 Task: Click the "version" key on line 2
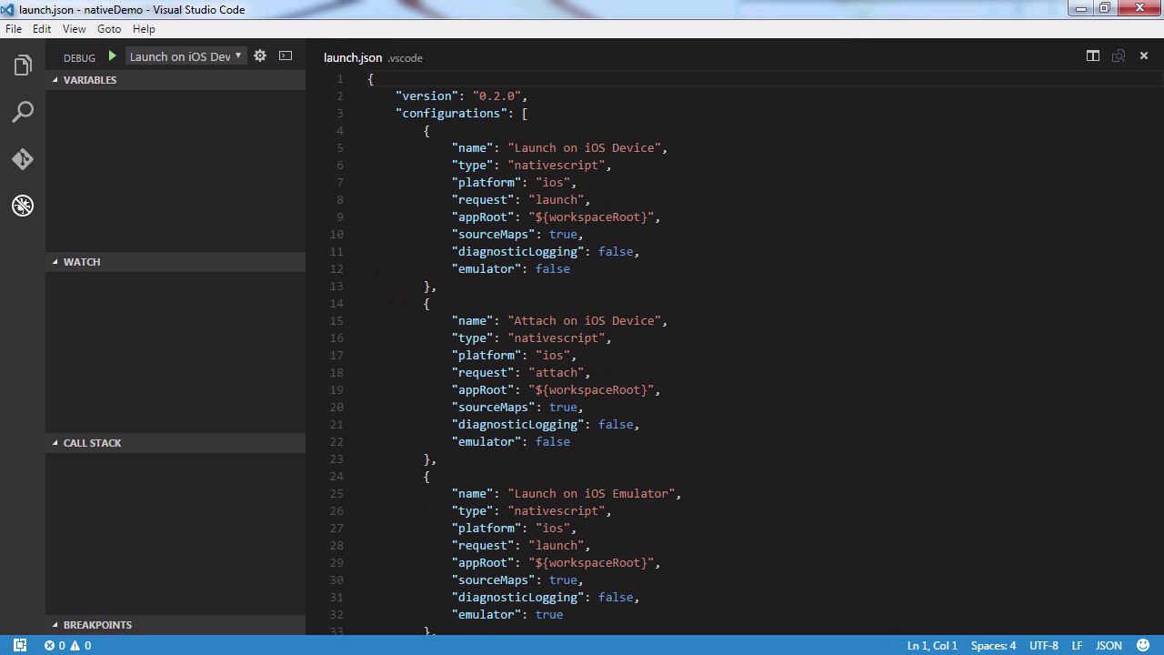point(426,96)
